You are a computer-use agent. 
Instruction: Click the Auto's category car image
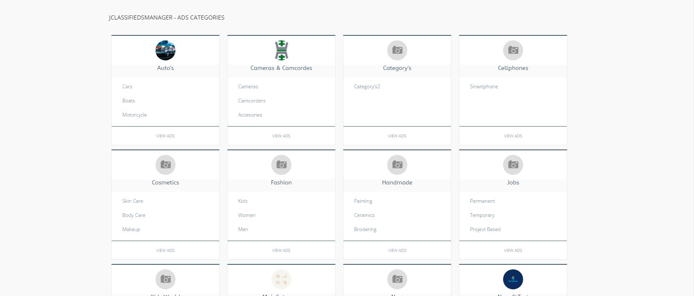click(165, 50)
